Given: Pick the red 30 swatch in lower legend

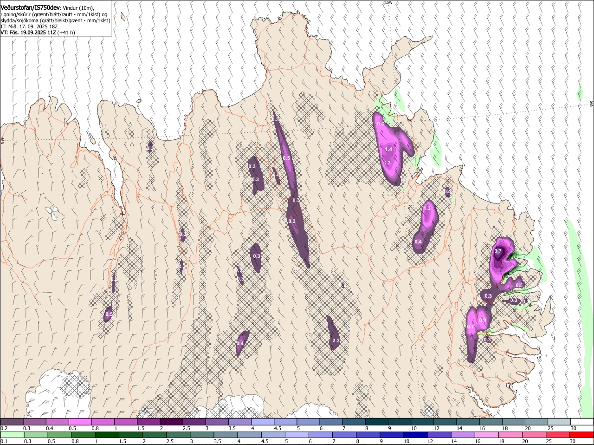Looking at the screenshot, I should pos(581,435).
